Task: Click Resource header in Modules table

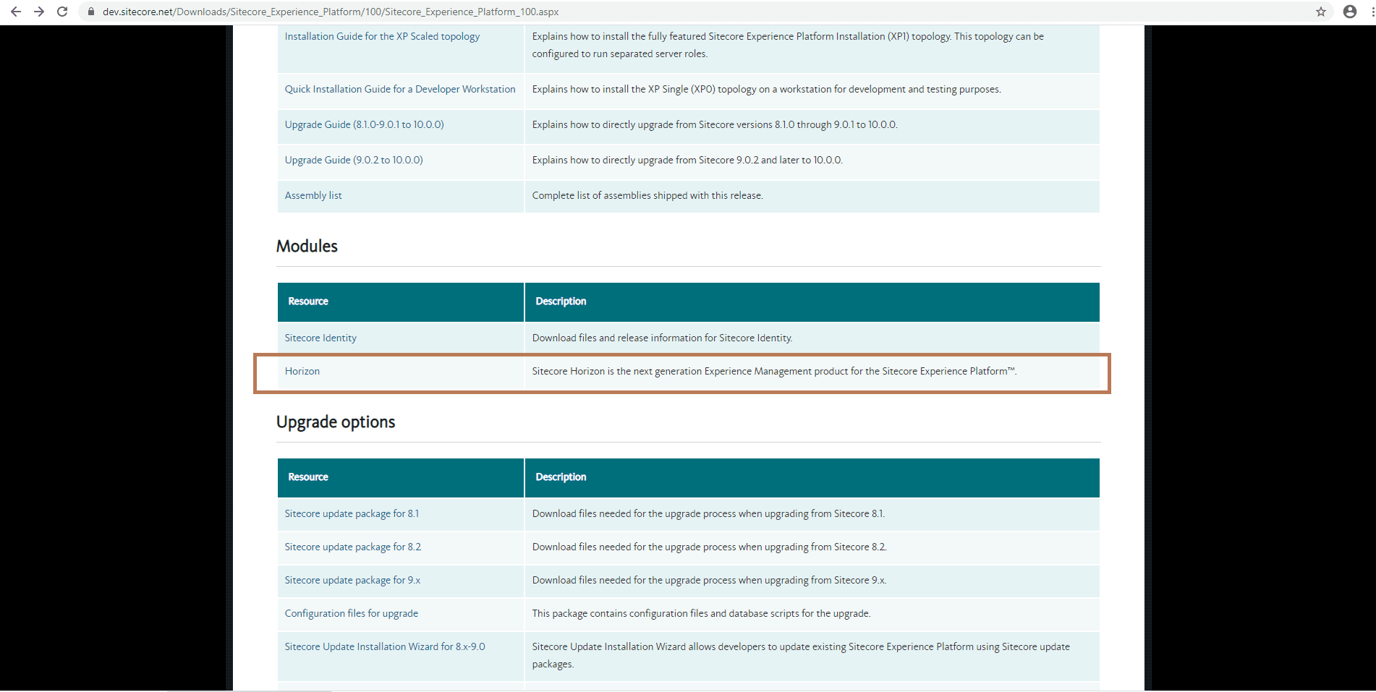Action: coord(308,302)
